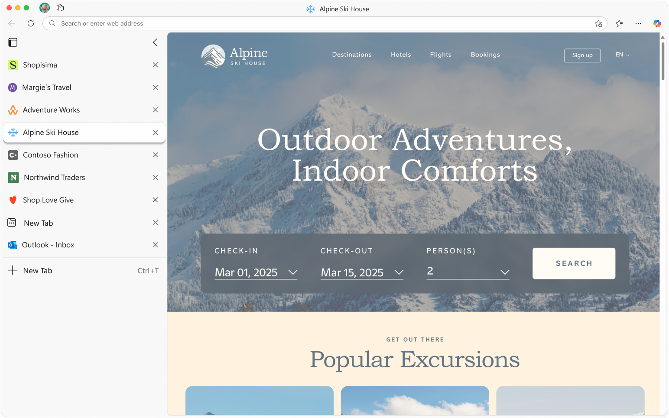The height and width of the screenshot is (418, 669).
Task: Click the plus icon for a new tab
Action: pos(13,270)
